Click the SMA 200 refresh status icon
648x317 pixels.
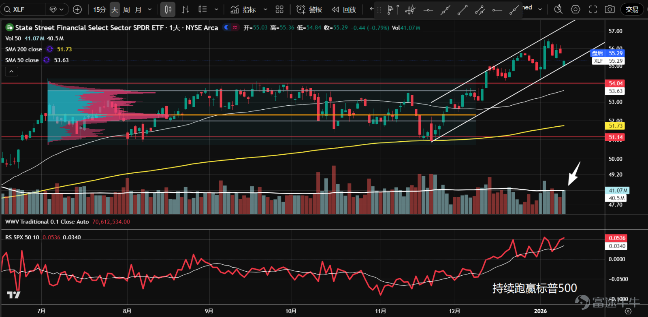pos(50,49)
